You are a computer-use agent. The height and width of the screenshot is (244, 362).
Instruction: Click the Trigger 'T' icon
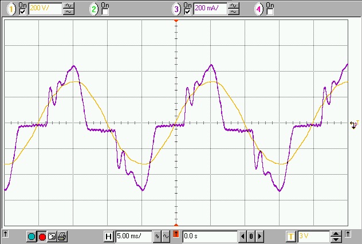tap(291, 236)
